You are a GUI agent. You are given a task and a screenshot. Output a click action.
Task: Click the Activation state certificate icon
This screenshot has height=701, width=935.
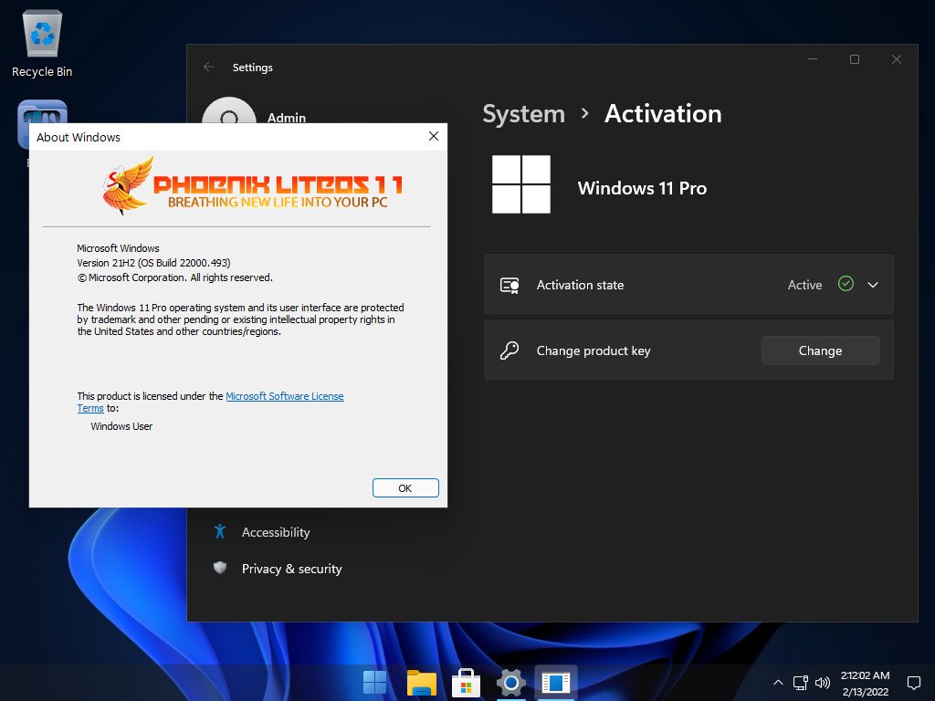click(510, 286)
